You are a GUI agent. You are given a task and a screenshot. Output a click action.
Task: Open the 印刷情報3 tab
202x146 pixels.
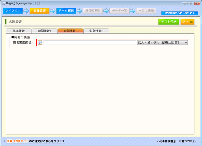pos(96,31)
